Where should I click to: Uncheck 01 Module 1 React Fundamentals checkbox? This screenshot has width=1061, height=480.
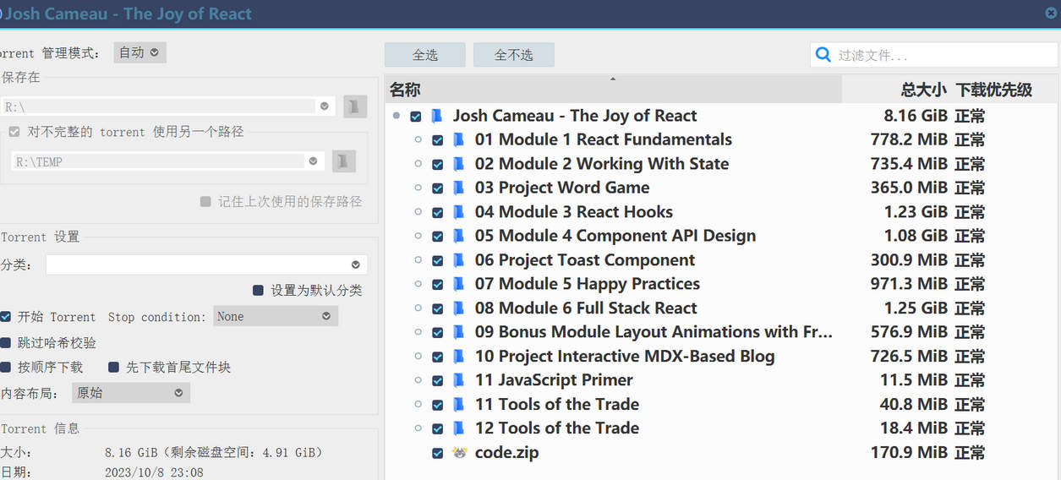437,140
